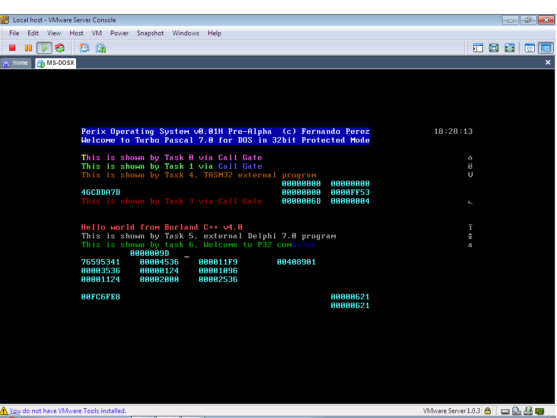
Task: Enter full screen console mode
Action: [x=510, y=48]
